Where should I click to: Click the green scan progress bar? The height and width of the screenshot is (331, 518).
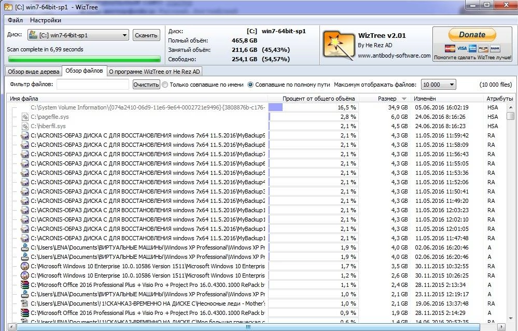coord(84,59)
